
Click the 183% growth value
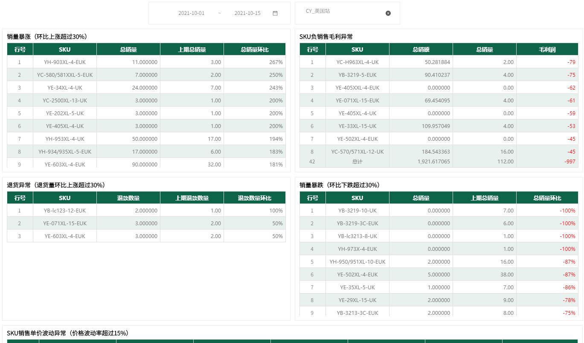click(x=276, y=152)
